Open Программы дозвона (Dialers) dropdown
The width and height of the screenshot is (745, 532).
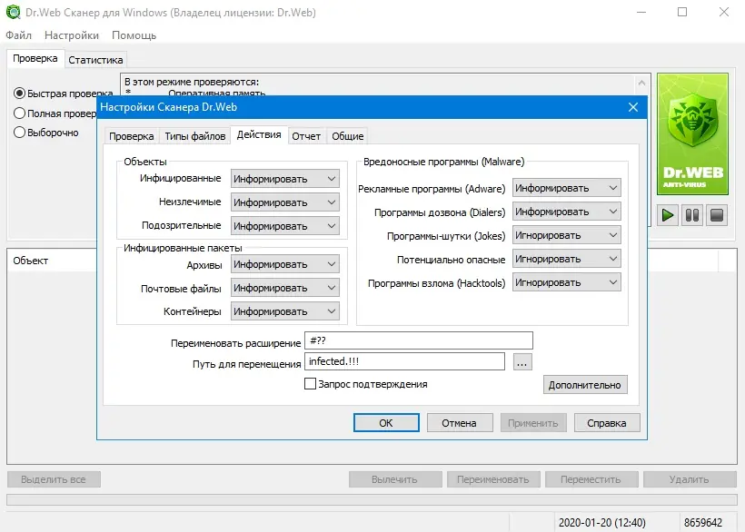[567, 212]
